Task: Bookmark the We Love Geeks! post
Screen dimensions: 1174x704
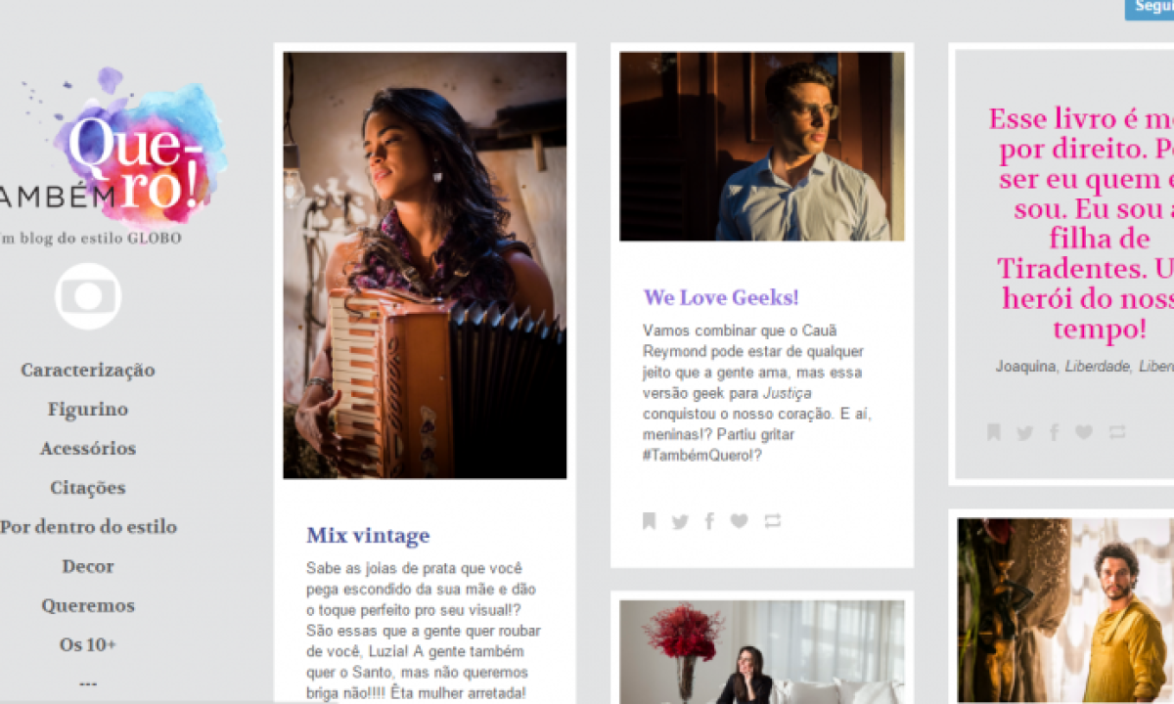Action: (649, 521)
